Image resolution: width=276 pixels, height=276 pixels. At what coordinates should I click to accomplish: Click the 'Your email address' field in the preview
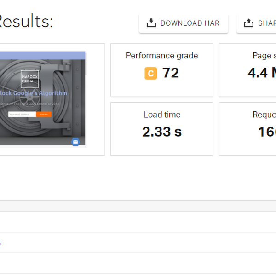(x=22, y=114)
